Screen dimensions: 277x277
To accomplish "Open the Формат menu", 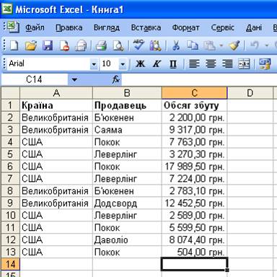I will pyautogui.click(x=185, y=27).
